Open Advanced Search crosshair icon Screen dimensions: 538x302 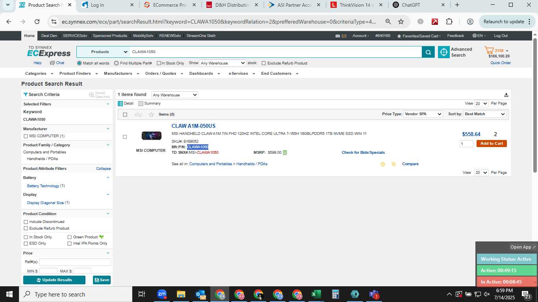444,52
